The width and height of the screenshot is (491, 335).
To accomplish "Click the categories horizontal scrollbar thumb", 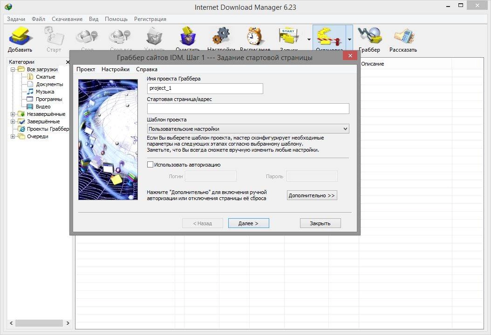I will click(39, 323).
